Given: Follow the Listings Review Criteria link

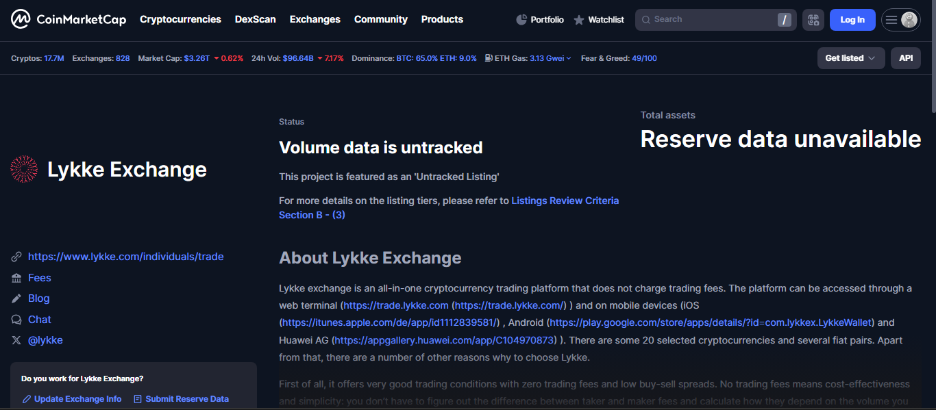Looking at the screenshot, I should [x=565, y=201].
